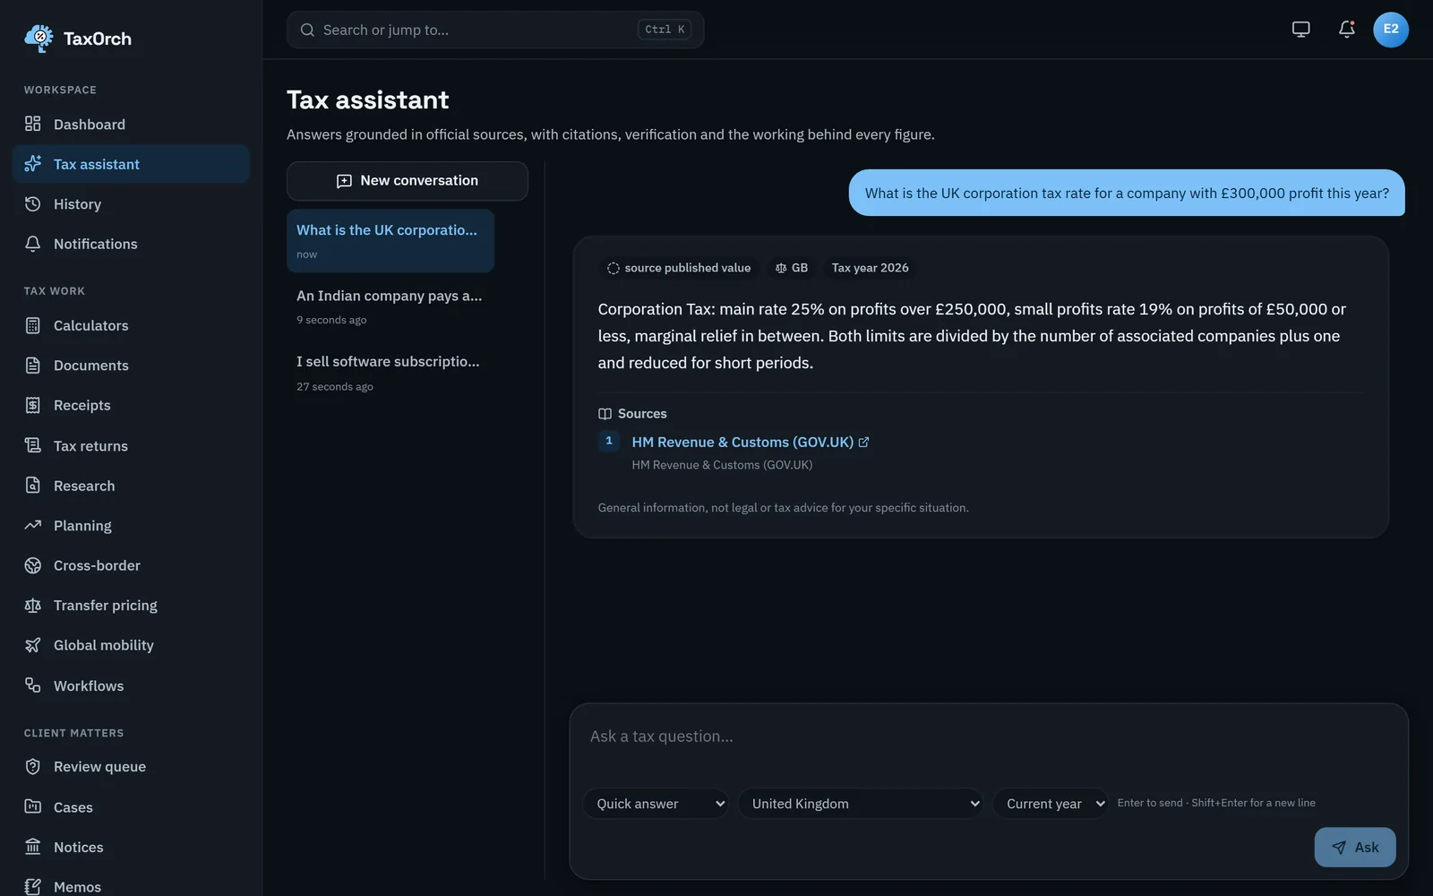Viewport: 1433px width, 896px height.
Task: Open the E2 user avatar
Action: click(1390, 30)
